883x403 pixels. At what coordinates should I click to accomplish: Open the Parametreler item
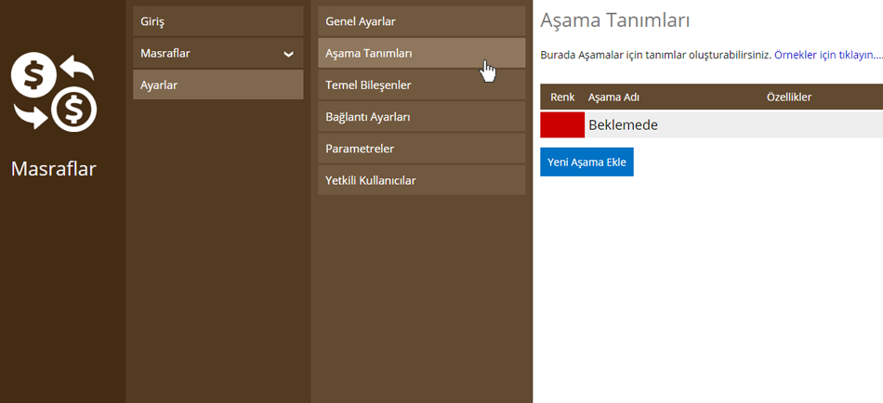tap(422, 149)
